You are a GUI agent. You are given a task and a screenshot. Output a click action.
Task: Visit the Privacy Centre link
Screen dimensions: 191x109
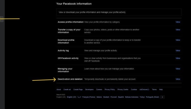coord(123,89)
